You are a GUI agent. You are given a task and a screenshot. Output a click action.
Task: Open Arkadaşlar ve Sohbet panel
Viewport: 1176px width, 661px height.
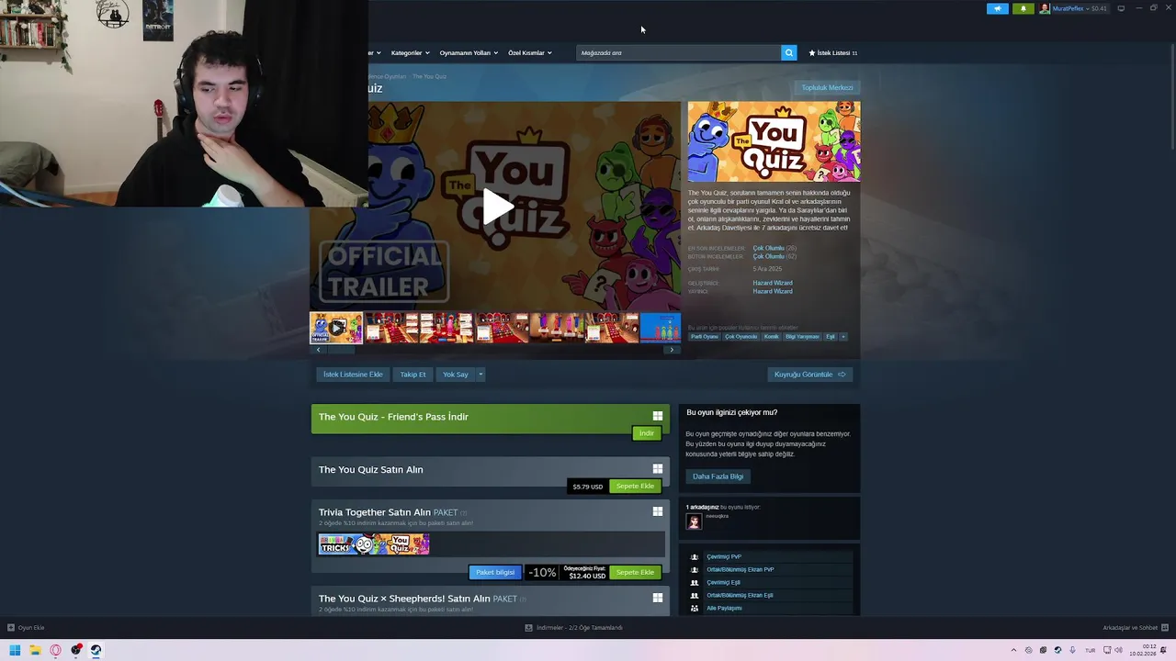point(1135,628)
